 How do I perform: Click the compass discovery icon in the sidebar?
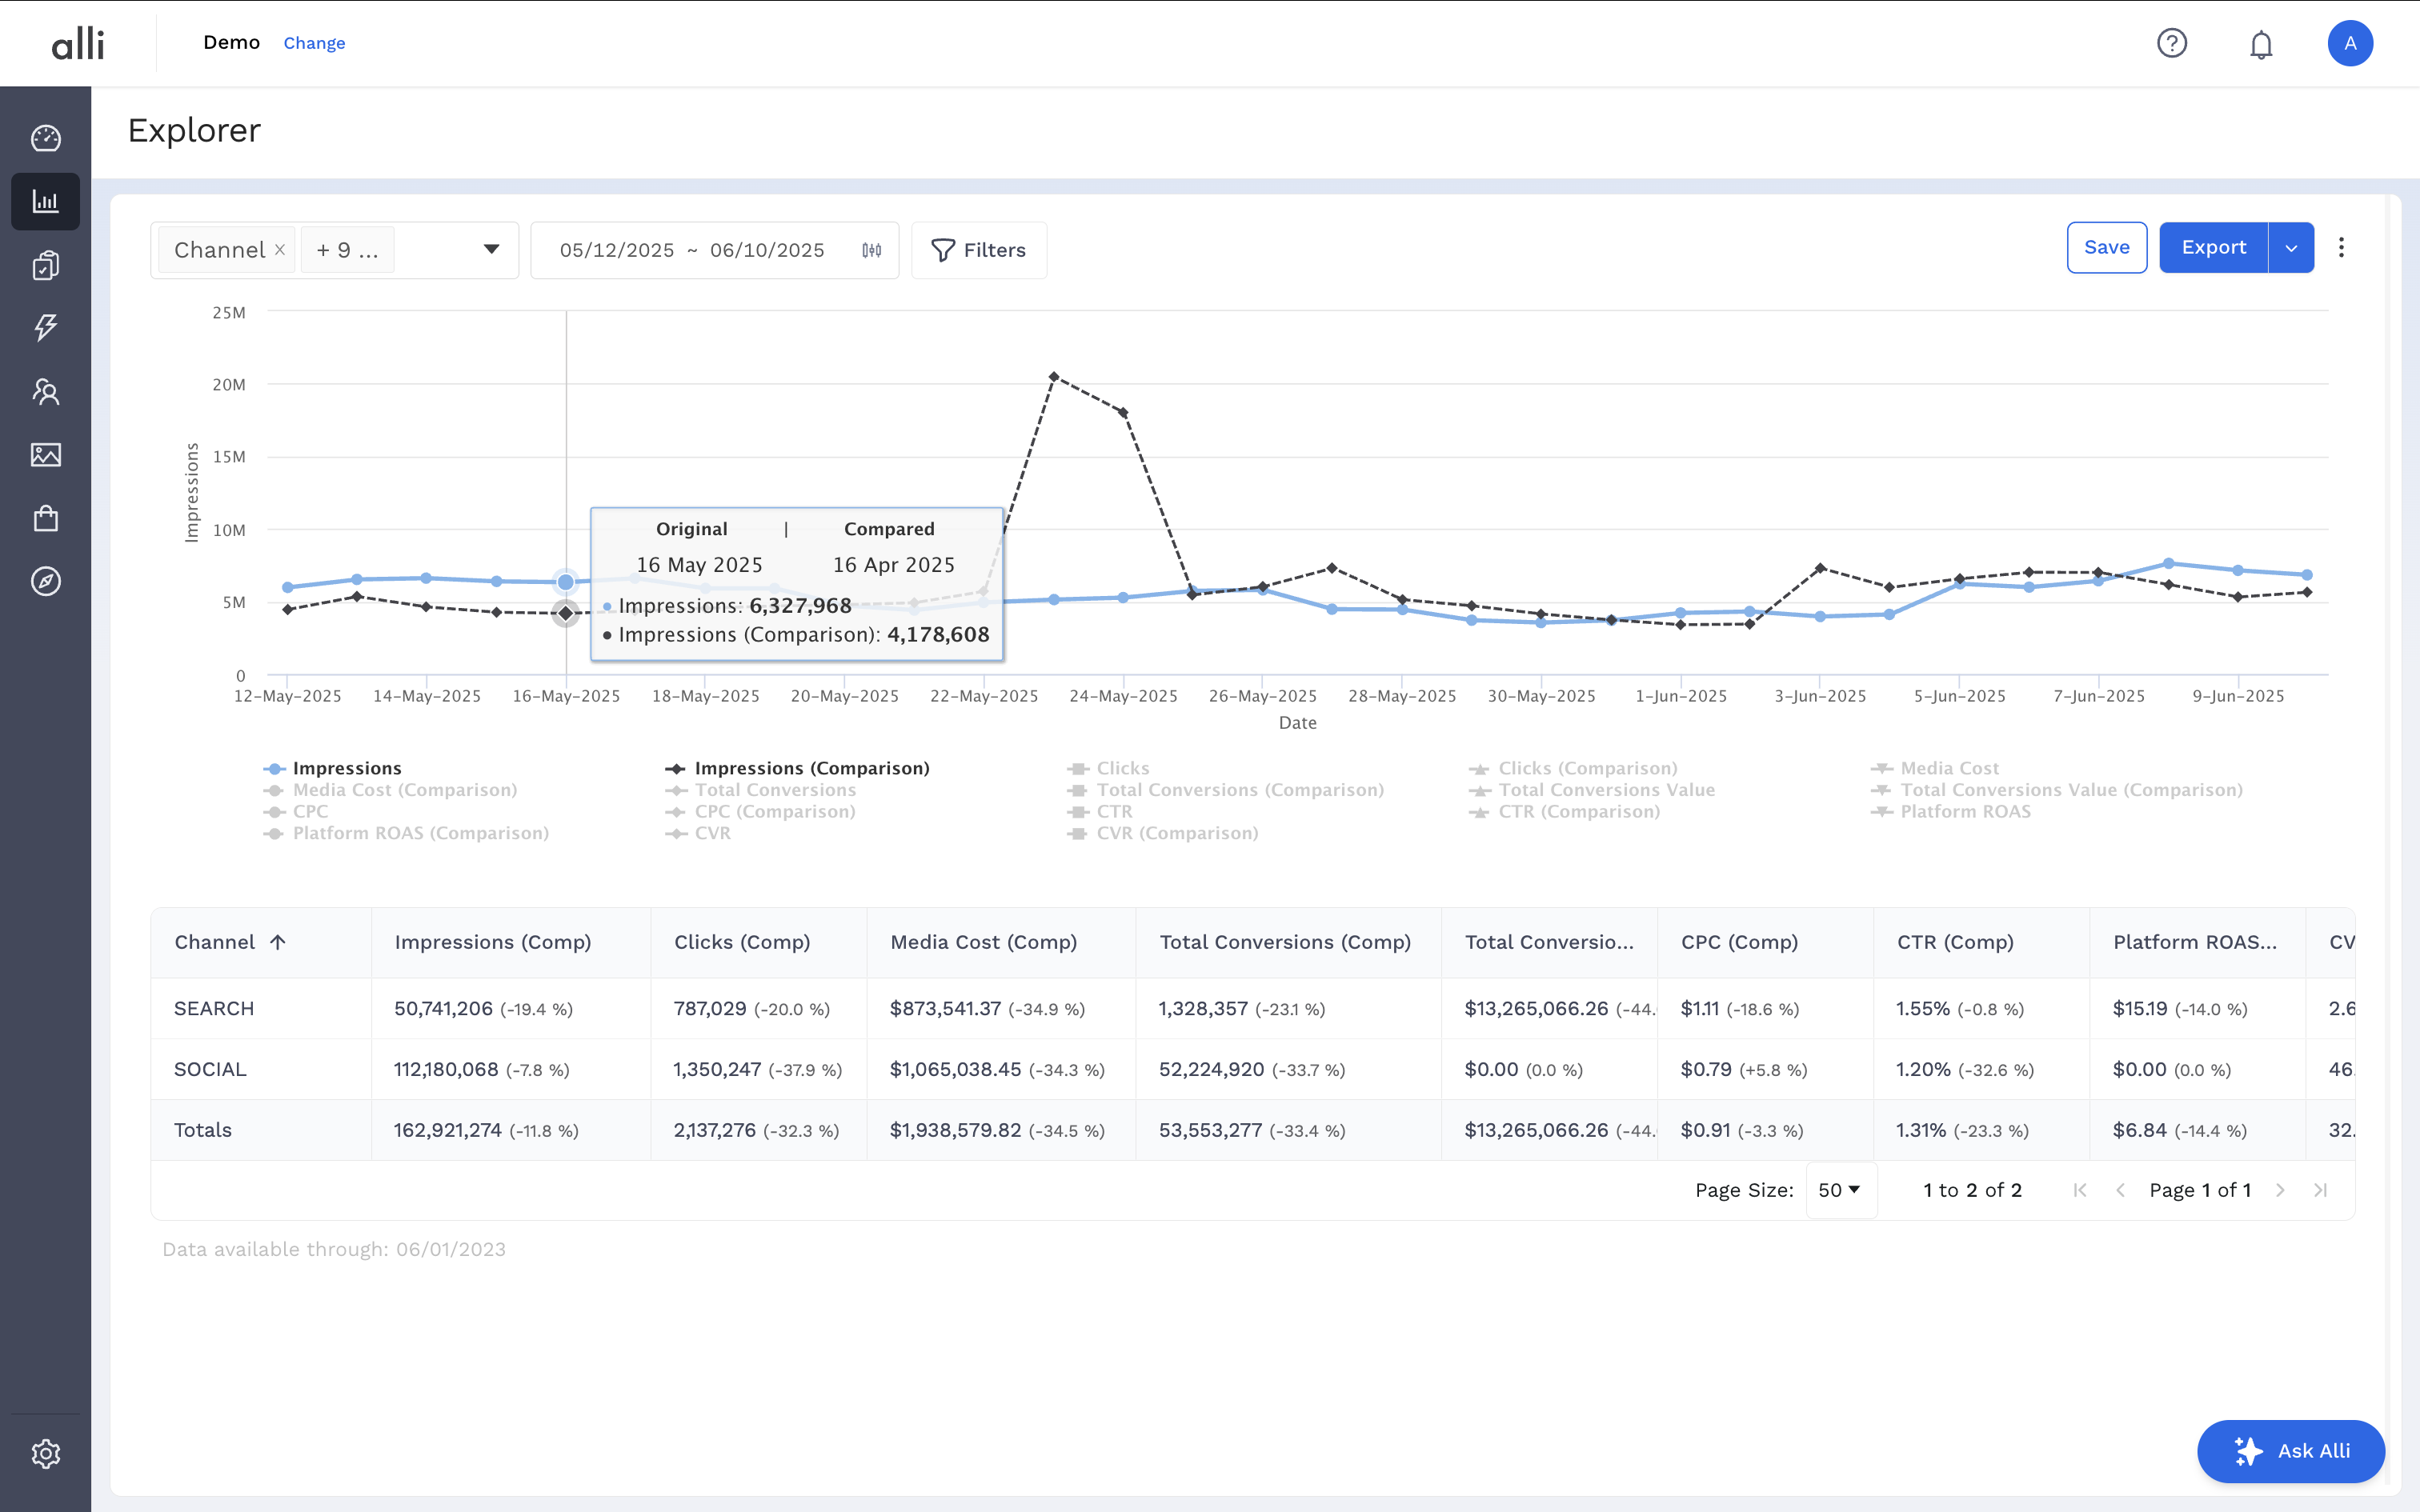click(45, 581)
